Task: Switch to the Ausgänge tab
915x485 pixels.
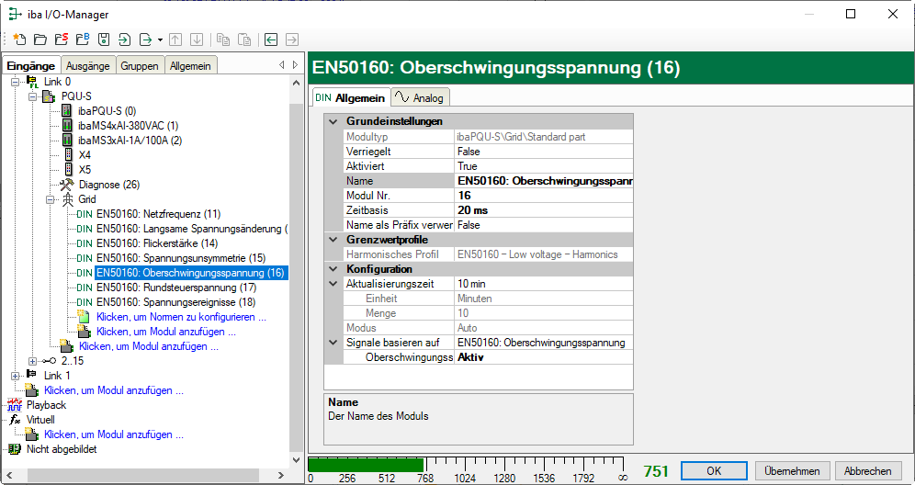Action: click(x=88, y=65)
